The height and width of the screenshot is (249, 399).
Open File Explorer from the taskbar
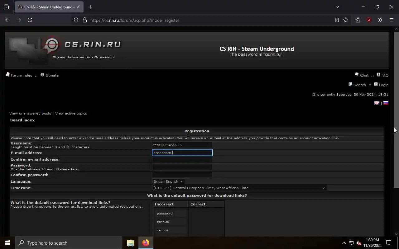click(131, 243)
